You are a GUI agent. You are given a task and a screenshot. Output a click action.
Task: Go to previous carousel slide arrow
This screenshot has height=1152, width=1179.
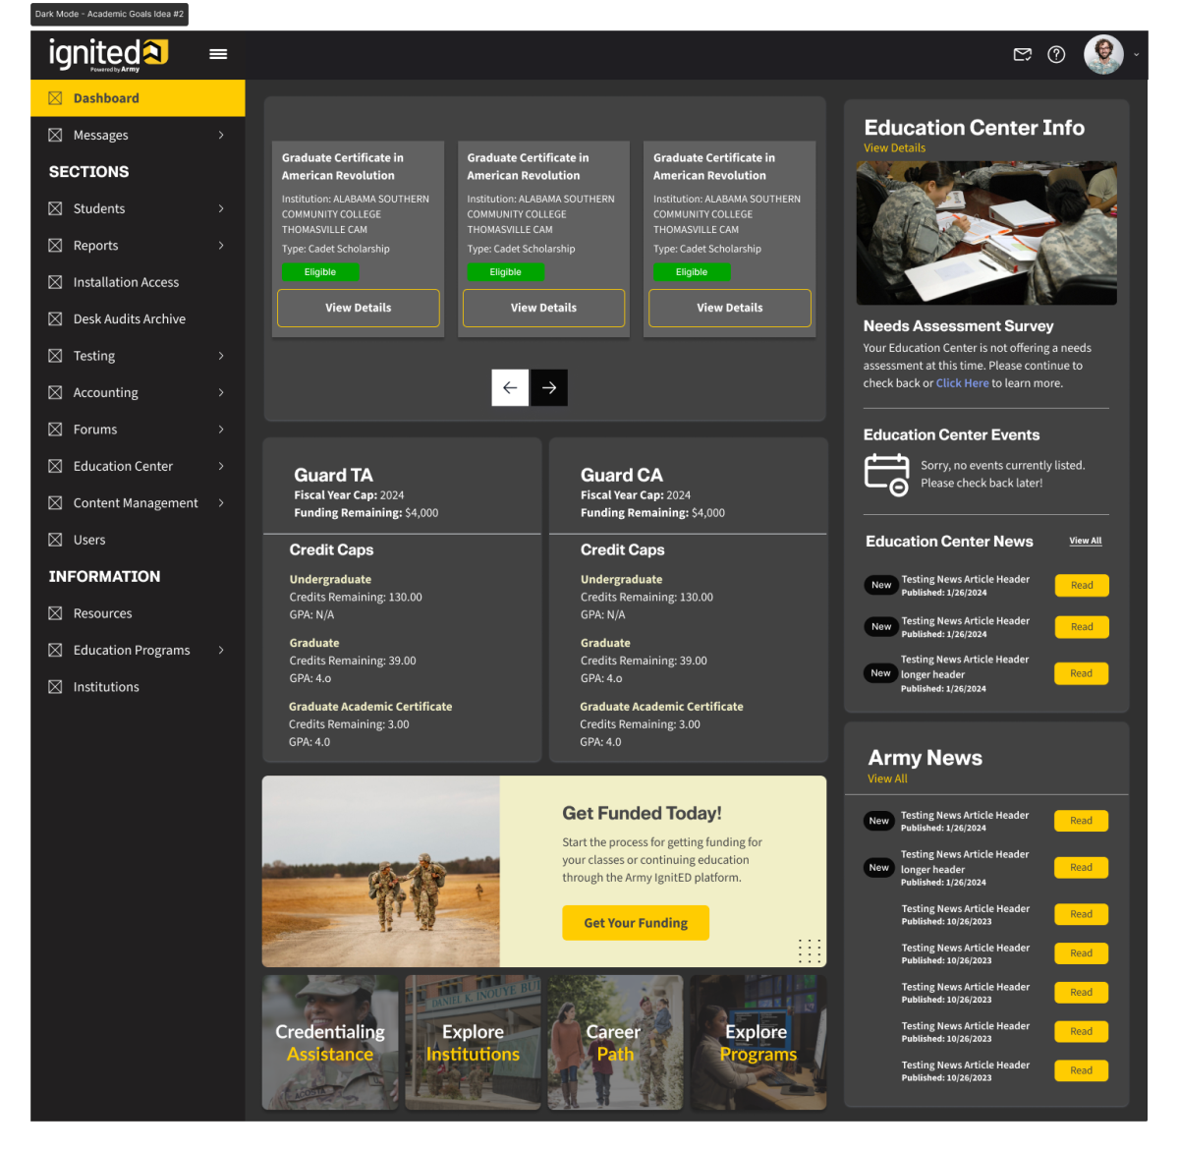[510, 388]
